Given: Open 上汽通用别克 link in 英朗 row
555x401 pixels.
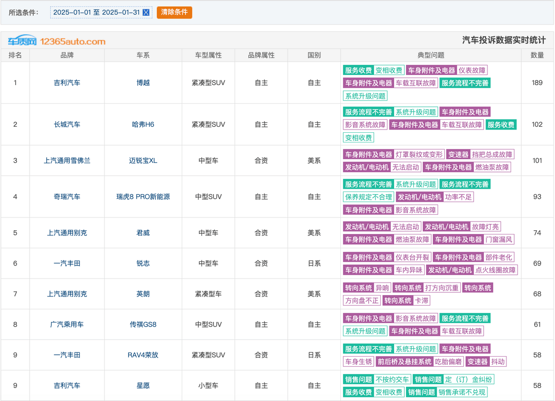Looking at the screenshot, I should coord(67,294).
